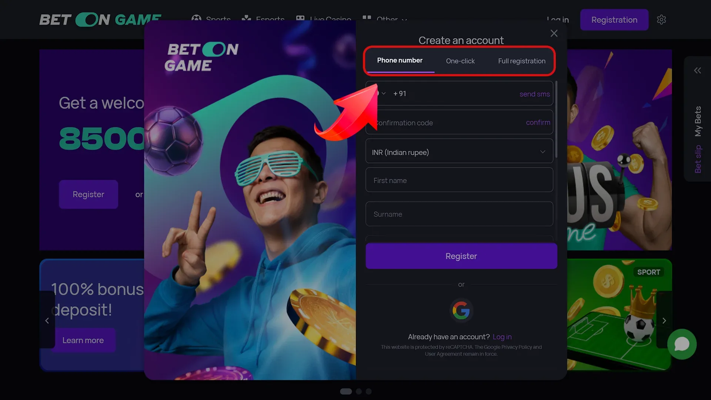Screen dimensions: 711x400
Task: Click the left carousel navigation arrow
Action: (x=47, y=320)
